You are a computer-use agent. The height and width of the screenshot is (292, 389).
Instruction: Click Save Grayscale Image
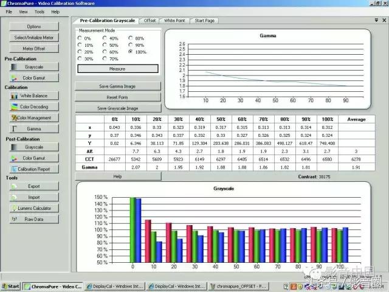(x=117, y=108)
